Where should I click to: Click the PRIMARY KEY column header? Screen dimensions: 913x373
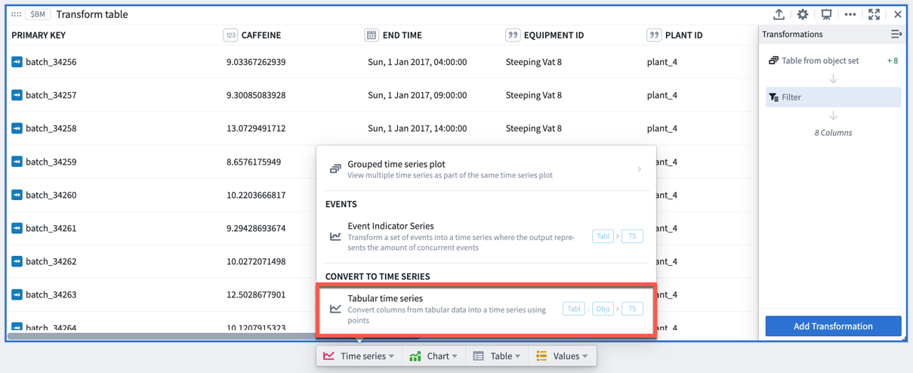39,35
